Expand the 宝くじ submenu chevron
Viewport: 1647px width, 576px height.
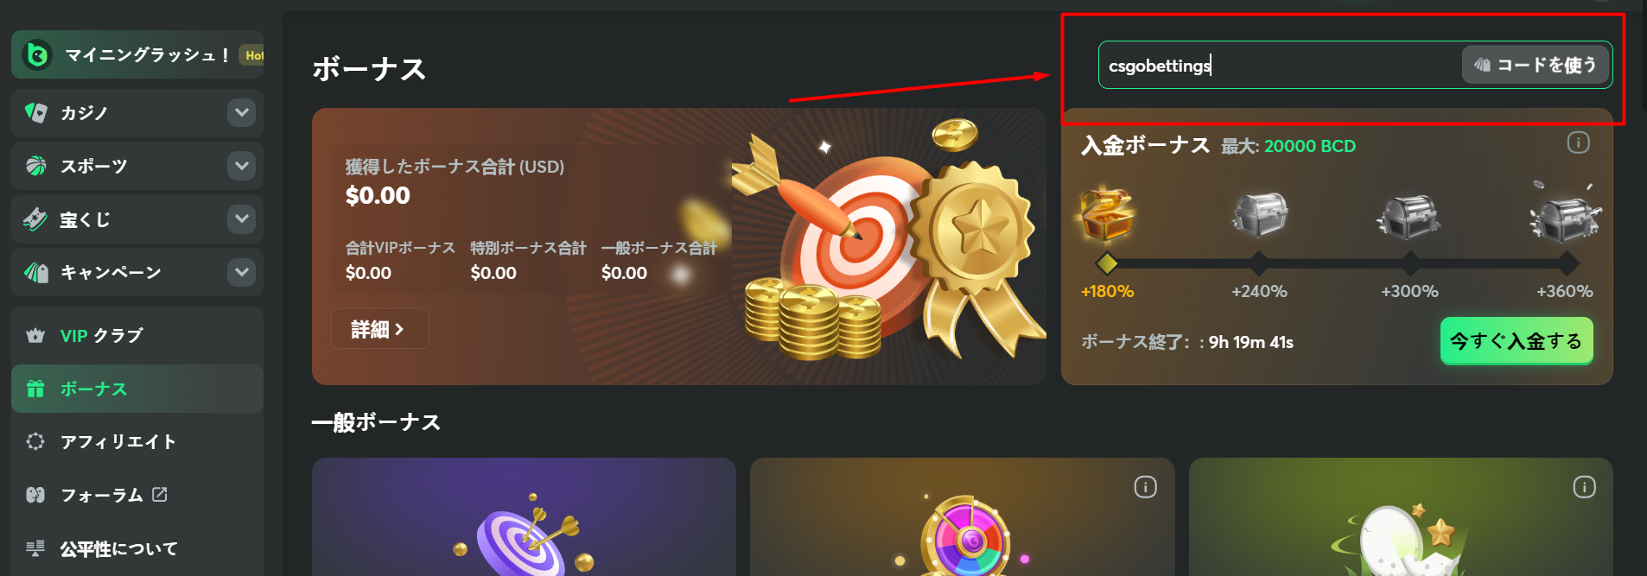pos(242,218)
